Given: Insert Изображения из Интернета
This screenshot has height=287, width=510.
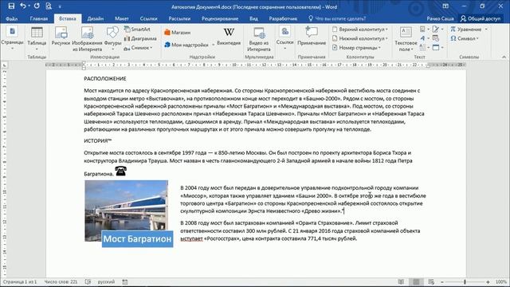Looking at the screenshot, I should [x=87, y=38].
